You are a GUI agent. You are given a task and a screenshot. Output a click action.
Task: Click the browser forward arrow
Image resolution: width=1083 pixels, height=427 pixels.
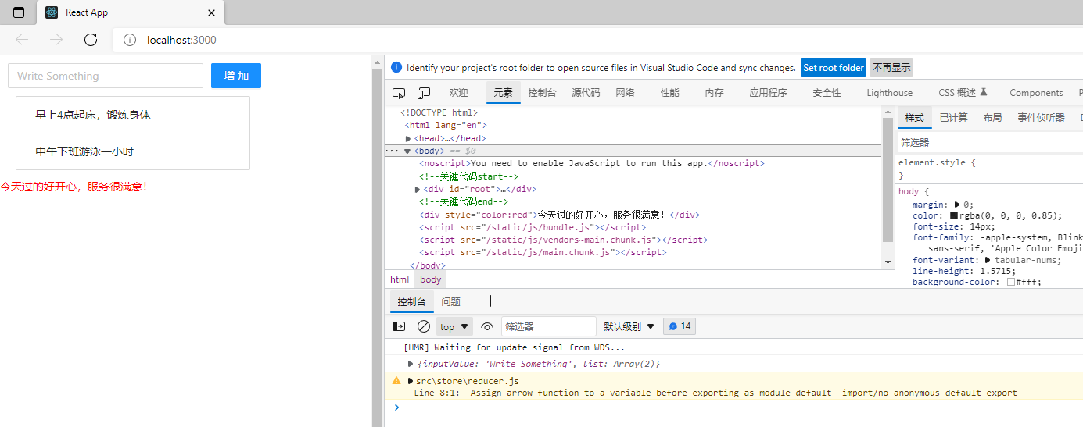coord(56,40)
